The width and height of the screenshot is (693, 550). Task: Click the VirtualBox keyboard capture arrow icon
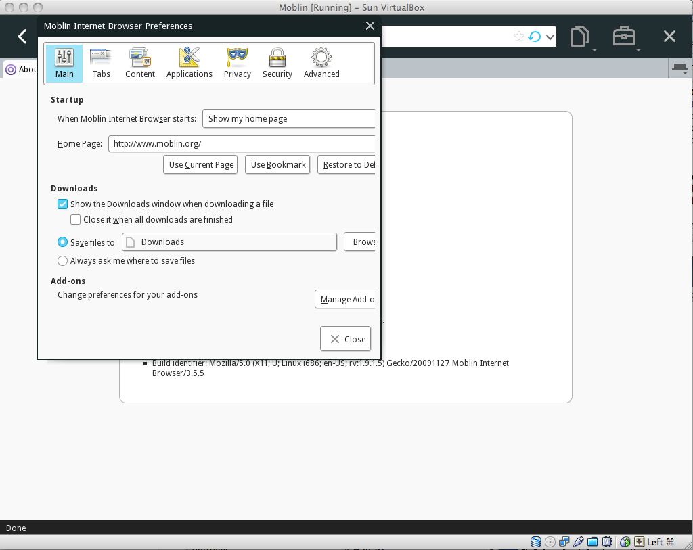point(639,542)
